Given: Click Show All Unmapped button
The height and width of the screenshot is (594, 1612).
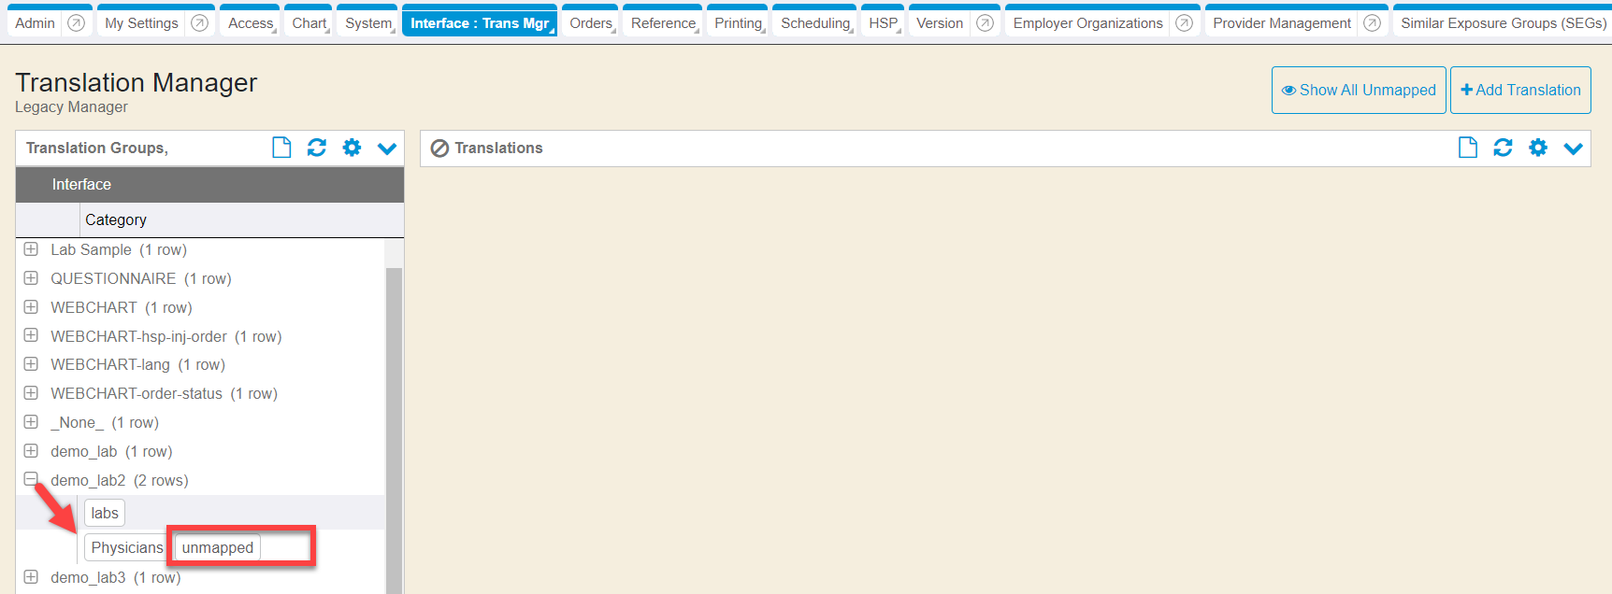Looking at the screenshot, I should (1359, 90).
